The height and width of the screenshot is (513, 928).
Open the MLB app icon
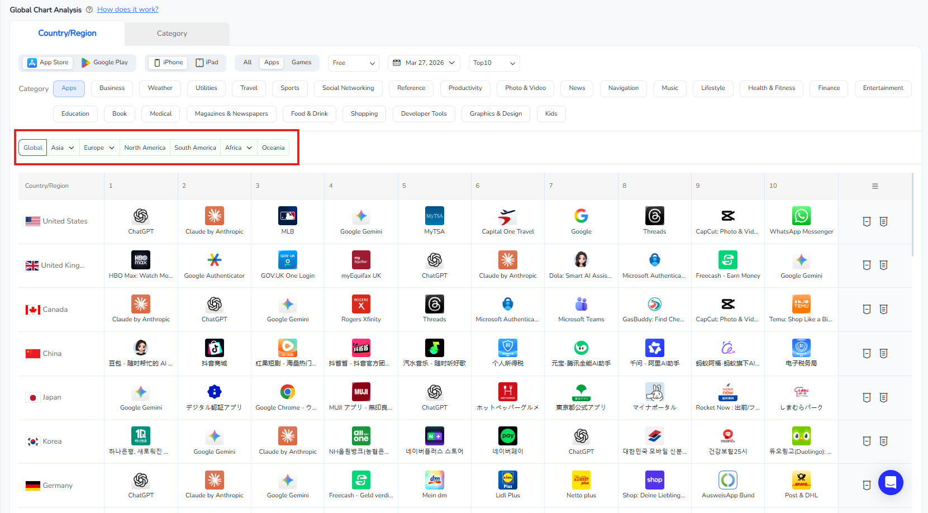click(288, 216)
